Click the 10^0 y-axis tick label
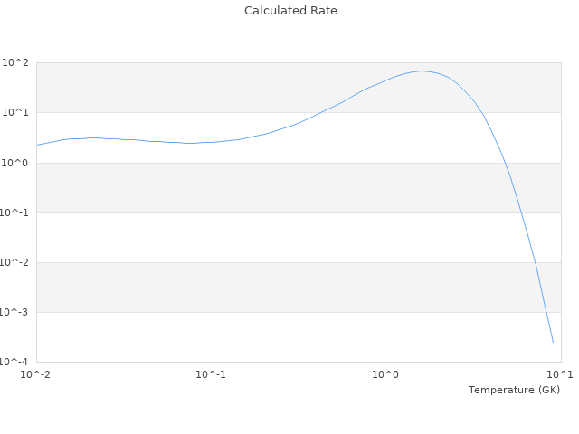This screenshot has height=434, width=579. (x=15, y=163)
